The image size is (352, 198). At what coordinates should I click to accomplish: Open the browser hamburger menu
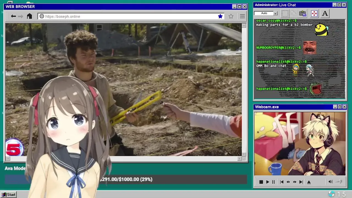242,16
